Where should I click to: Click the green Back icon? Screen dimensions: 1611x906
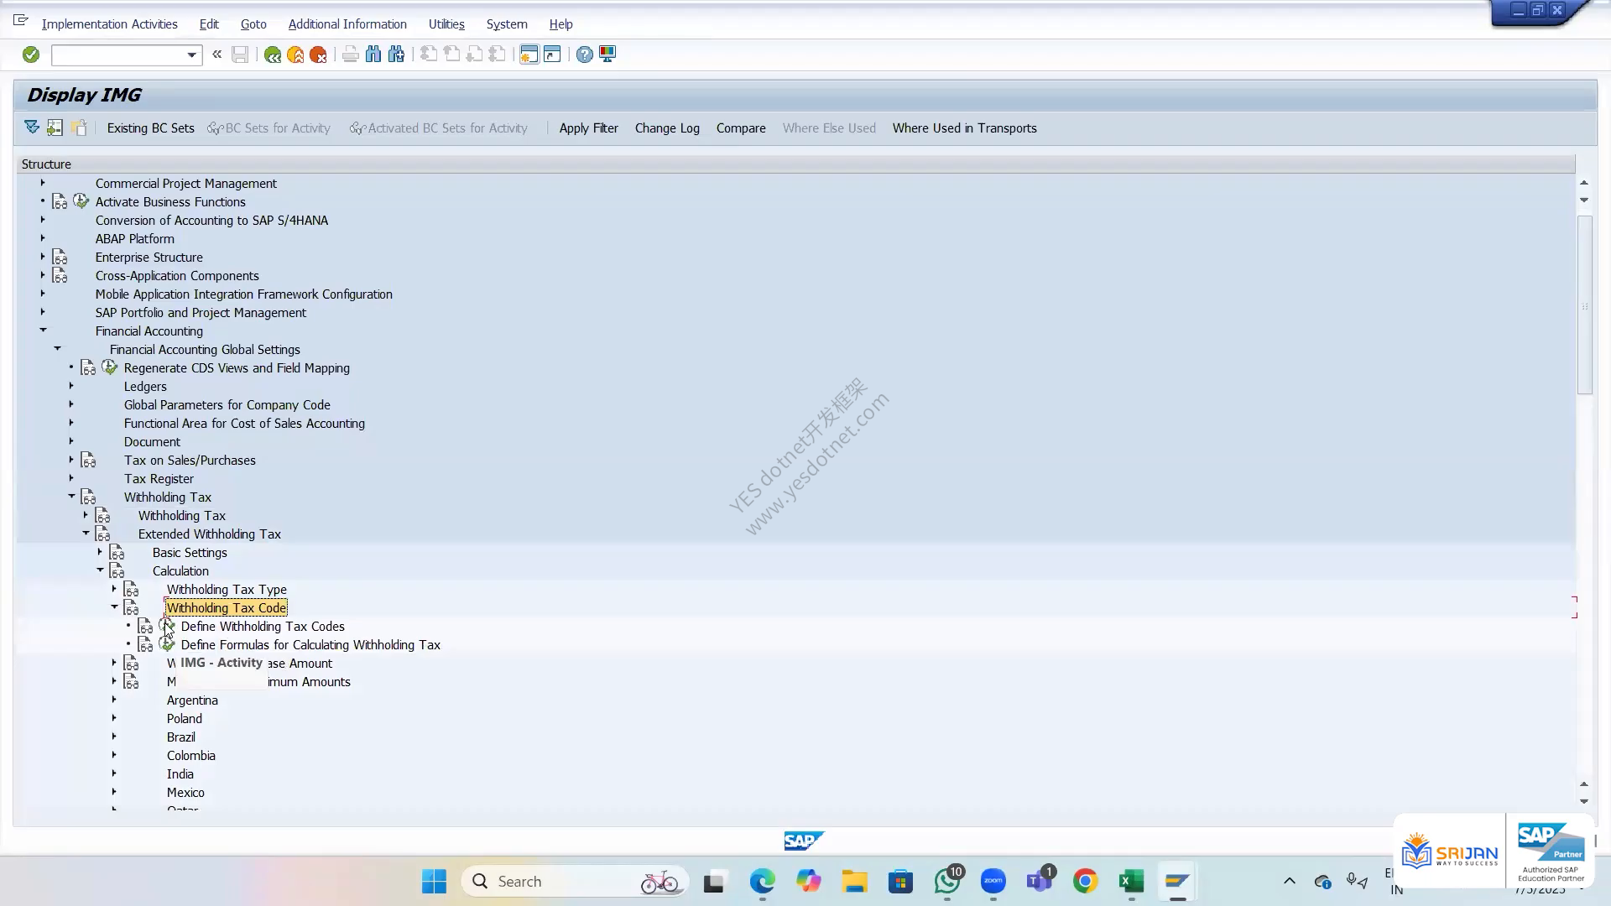[x=273, y=55]
